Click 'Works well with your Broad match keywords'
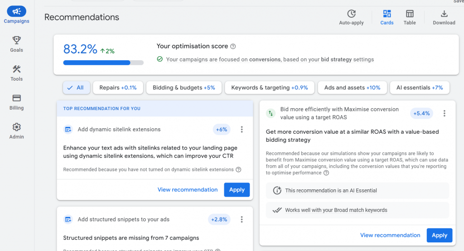Viewport: 464px width, 251px height. (x=336, y=210)
